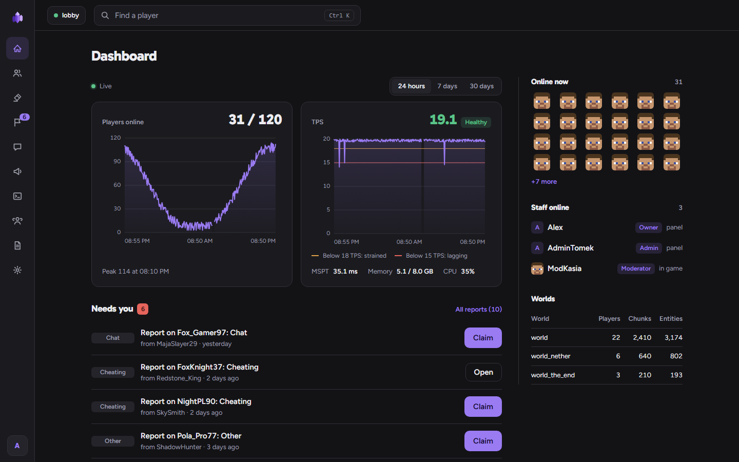This screenshot has width=739, height=462.
Task: Open the Chat bubble sidebar icon
Action: pyautogui.click(x=17, y=147)
